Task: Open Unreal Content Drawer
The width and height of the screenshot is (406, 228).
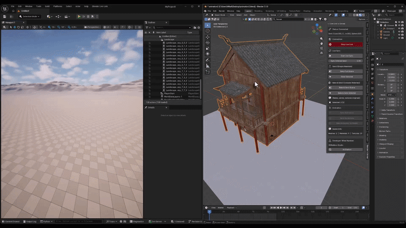Action: (x=11, y=221)
